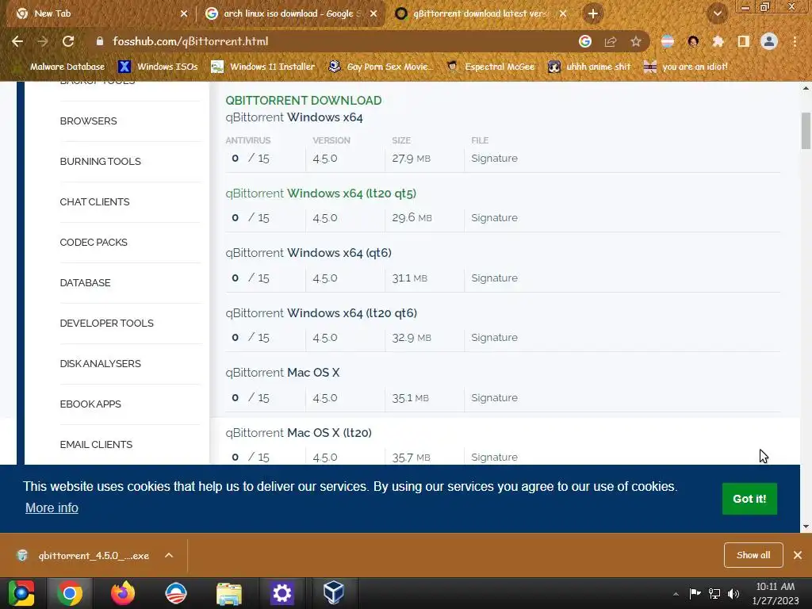Open Signature for the 35.1 MB Mac file

(494, 398)
